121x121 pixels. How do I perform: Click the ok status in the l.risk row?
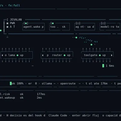22,94
